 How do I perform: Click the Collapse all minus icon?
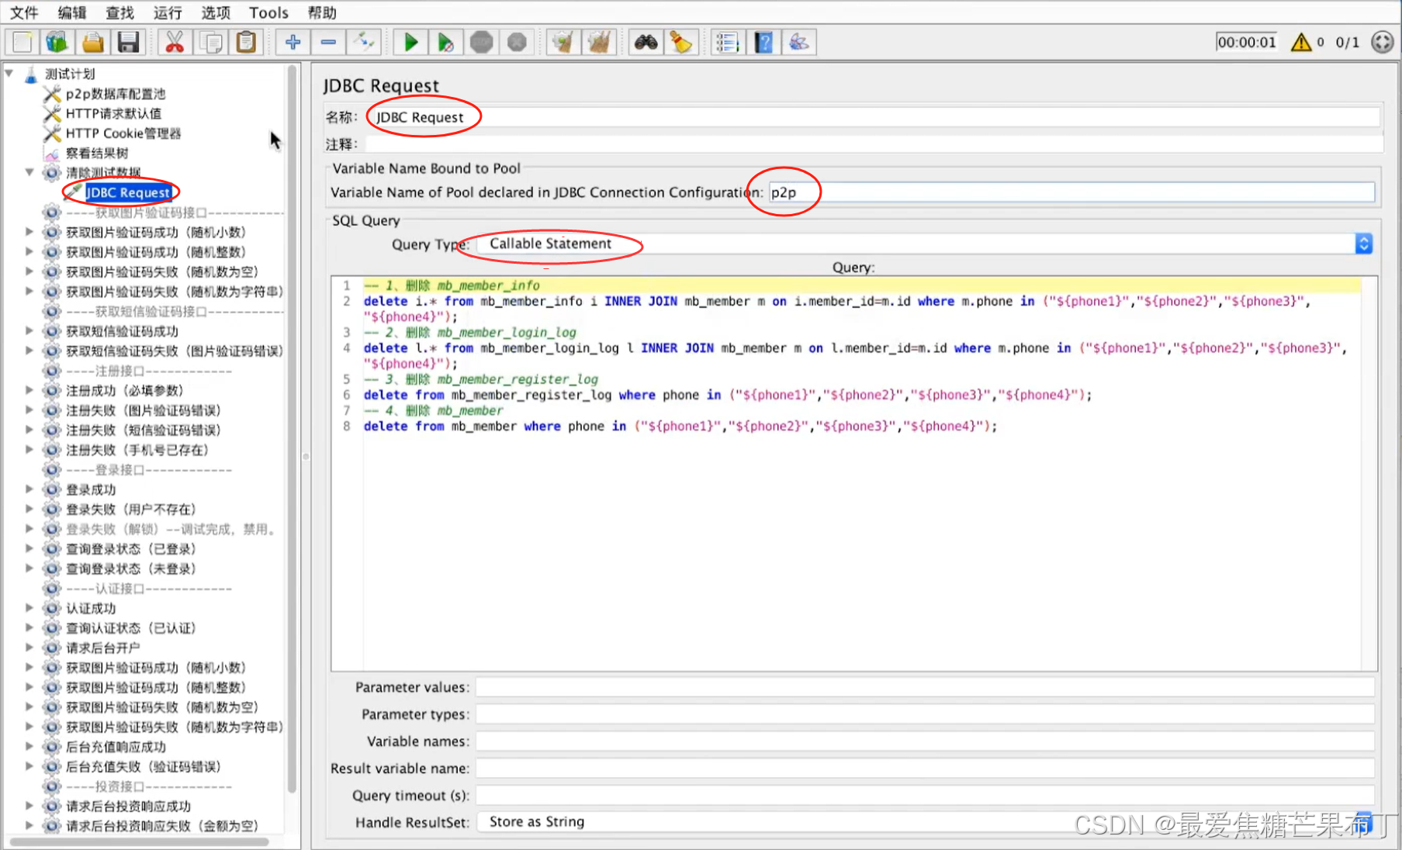328,42
